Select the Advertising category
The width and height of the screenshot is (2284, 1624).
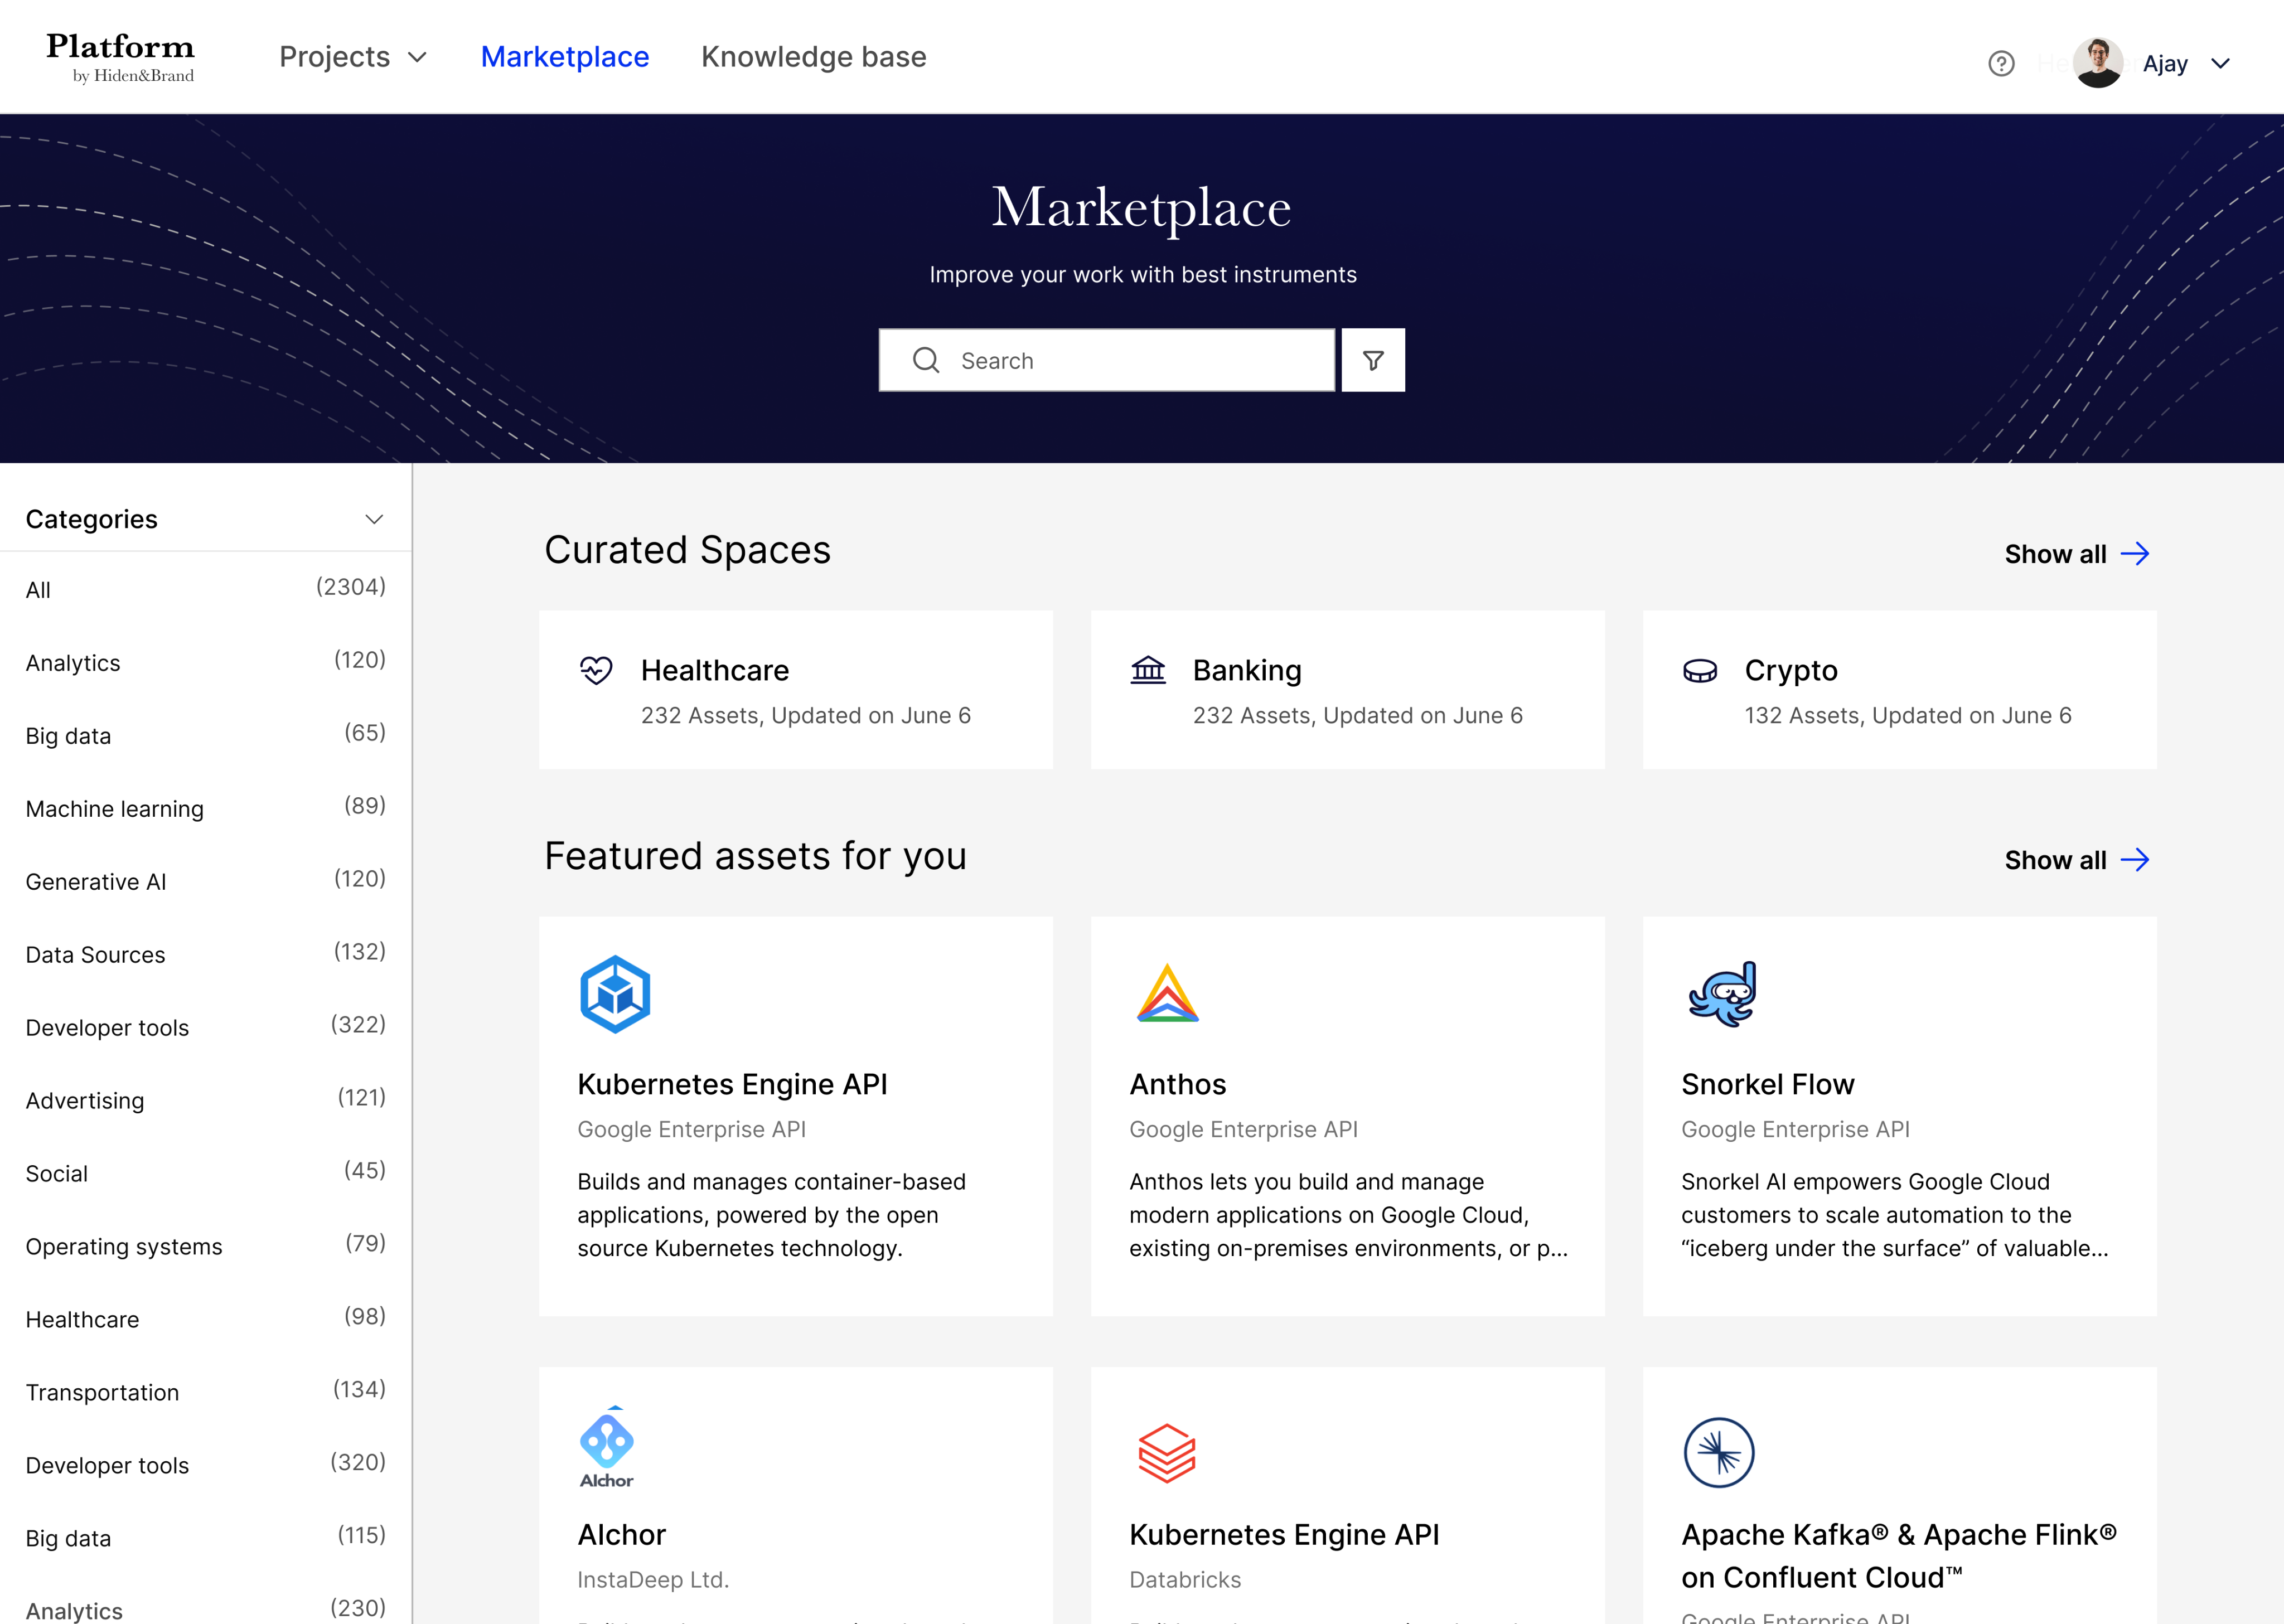click(206, 1100)
